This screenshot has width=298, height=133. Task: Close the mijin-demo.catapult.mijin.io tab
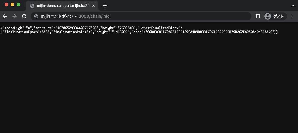94,6
